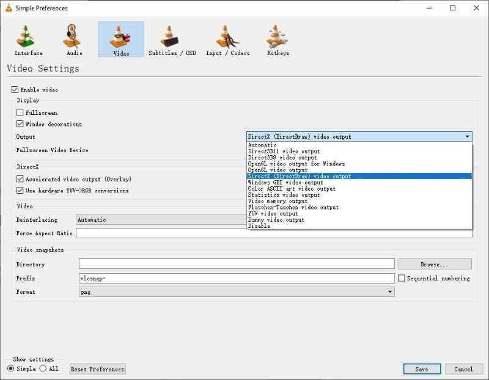Close the Simple Preferences window
The width and height of the screenshot is (489, 380).
coord(476,8)
